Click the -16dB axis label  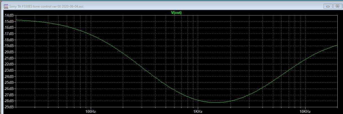tap(9, 28)
